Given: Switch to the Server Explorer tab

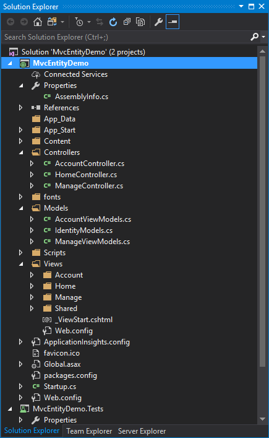Looking at the screenshot, I should pyautogui.click(x=142, y=431).
